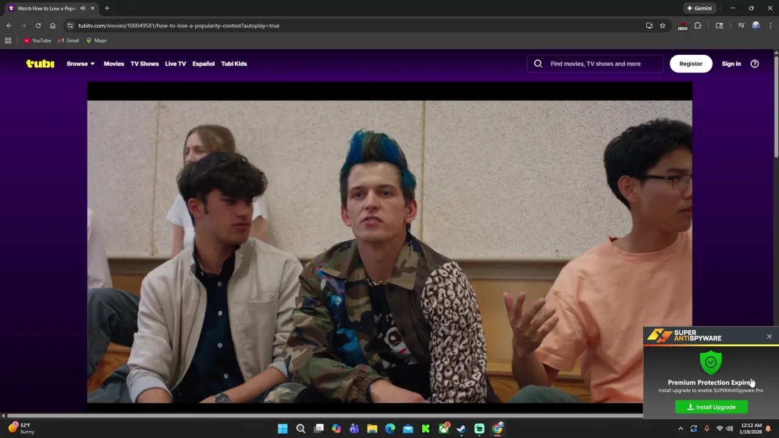Open the Movies section
The image size is (779, 438).
tap(114, 64)
